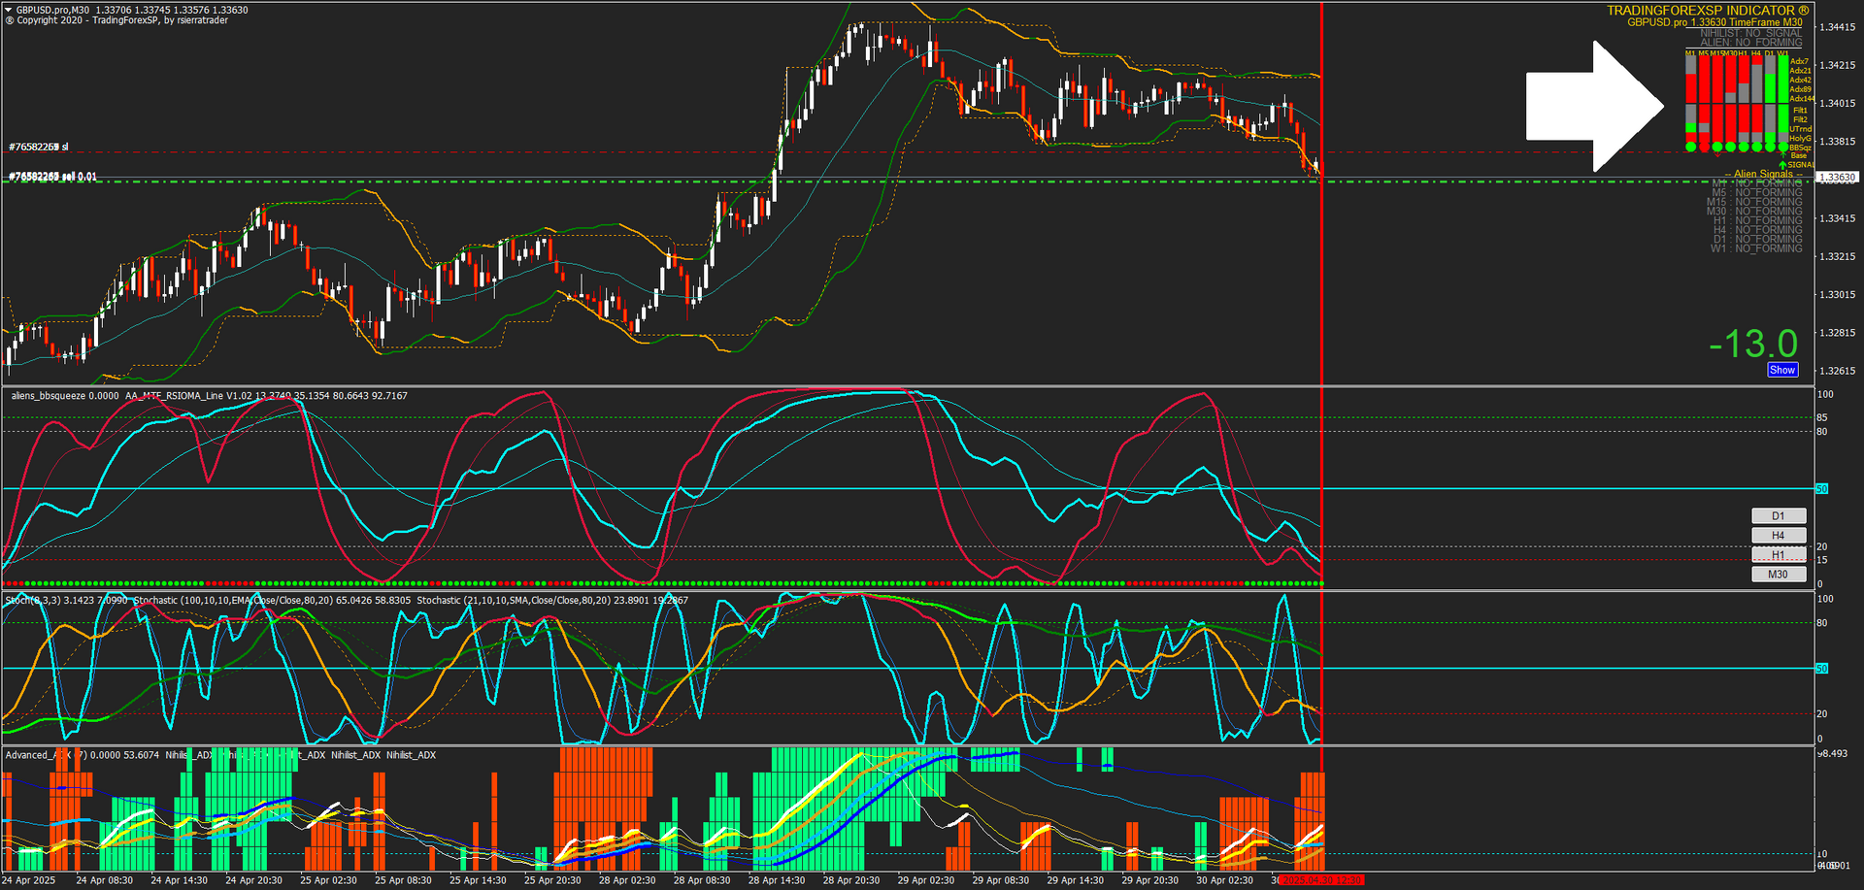Screen dimensions: 1864x890
Task: Toggle the HolyG cell in the M30 column
Action: pos(1730,137)
